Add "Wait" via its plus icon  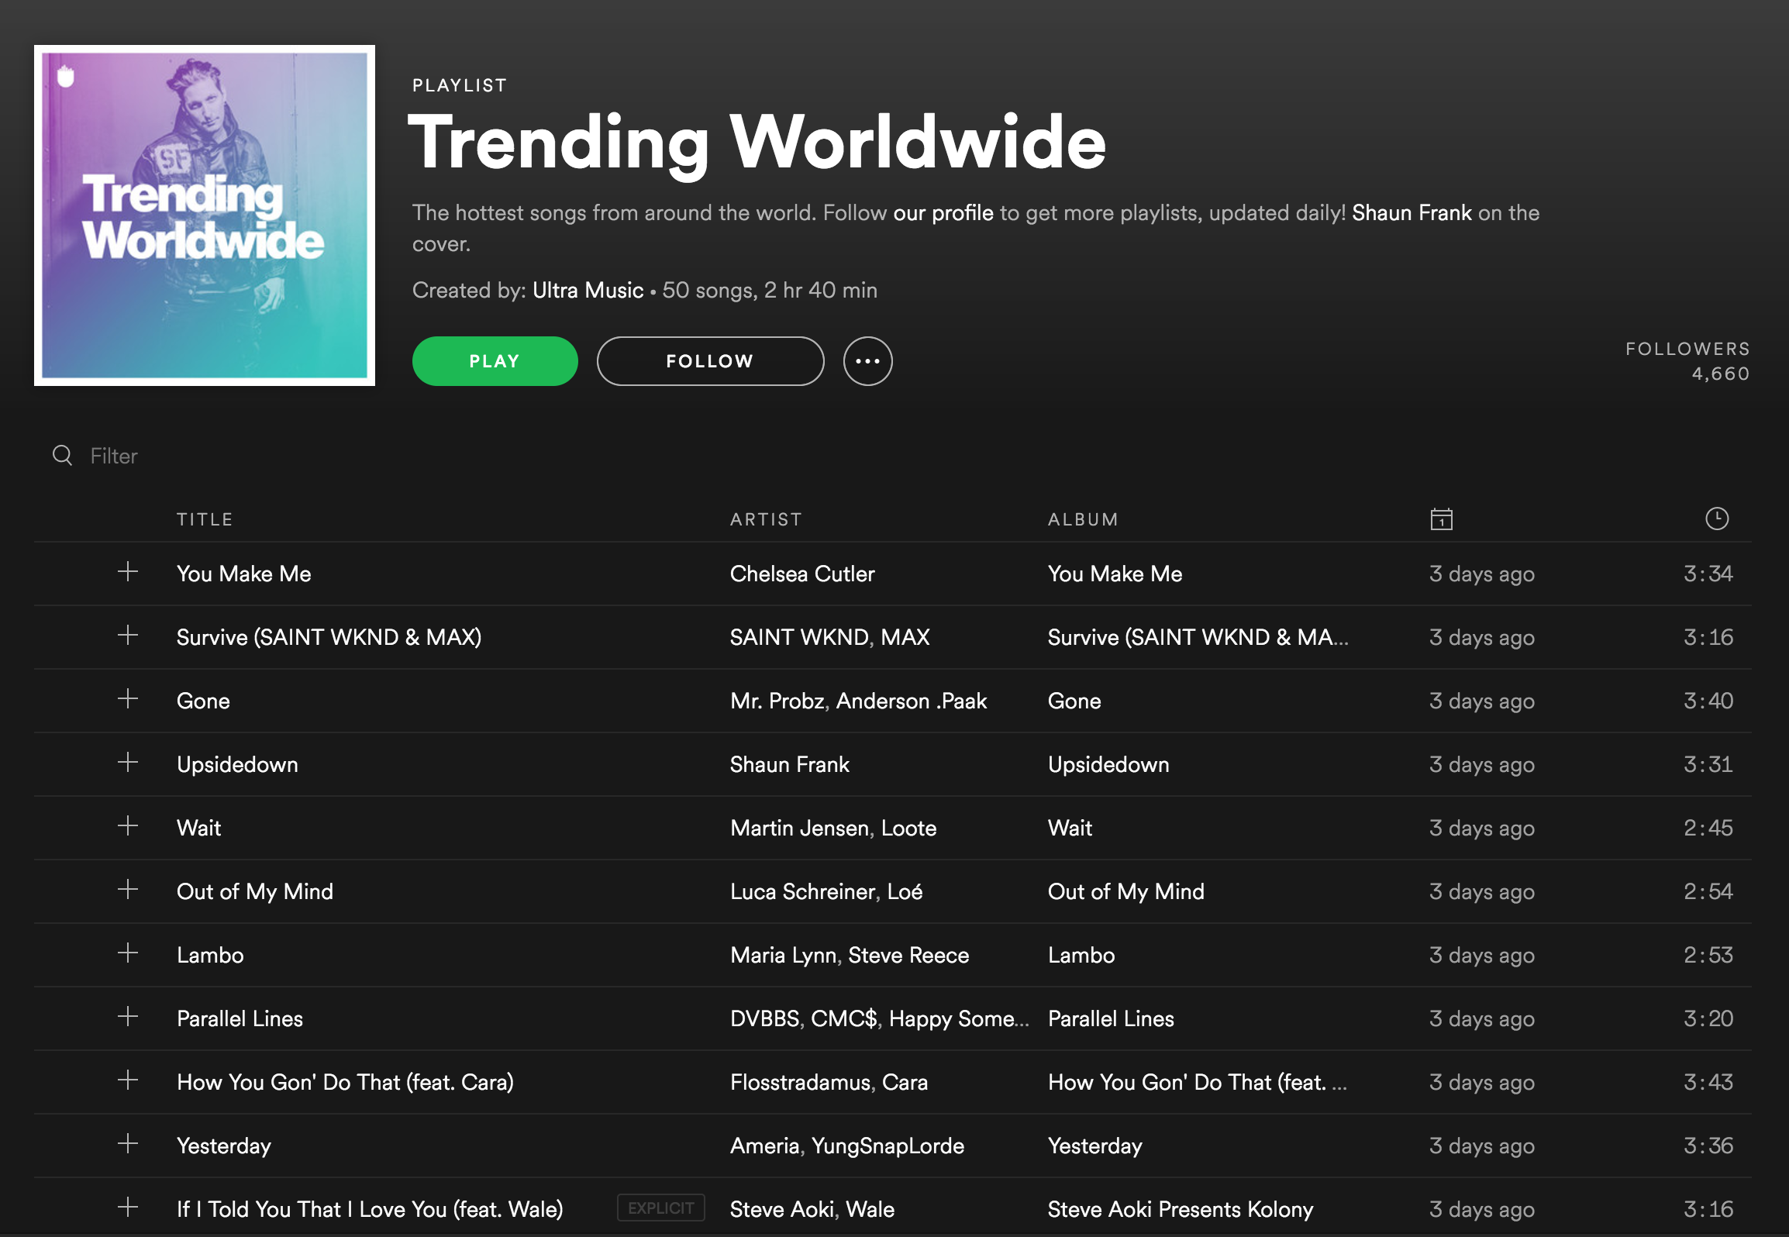(128, 826)
